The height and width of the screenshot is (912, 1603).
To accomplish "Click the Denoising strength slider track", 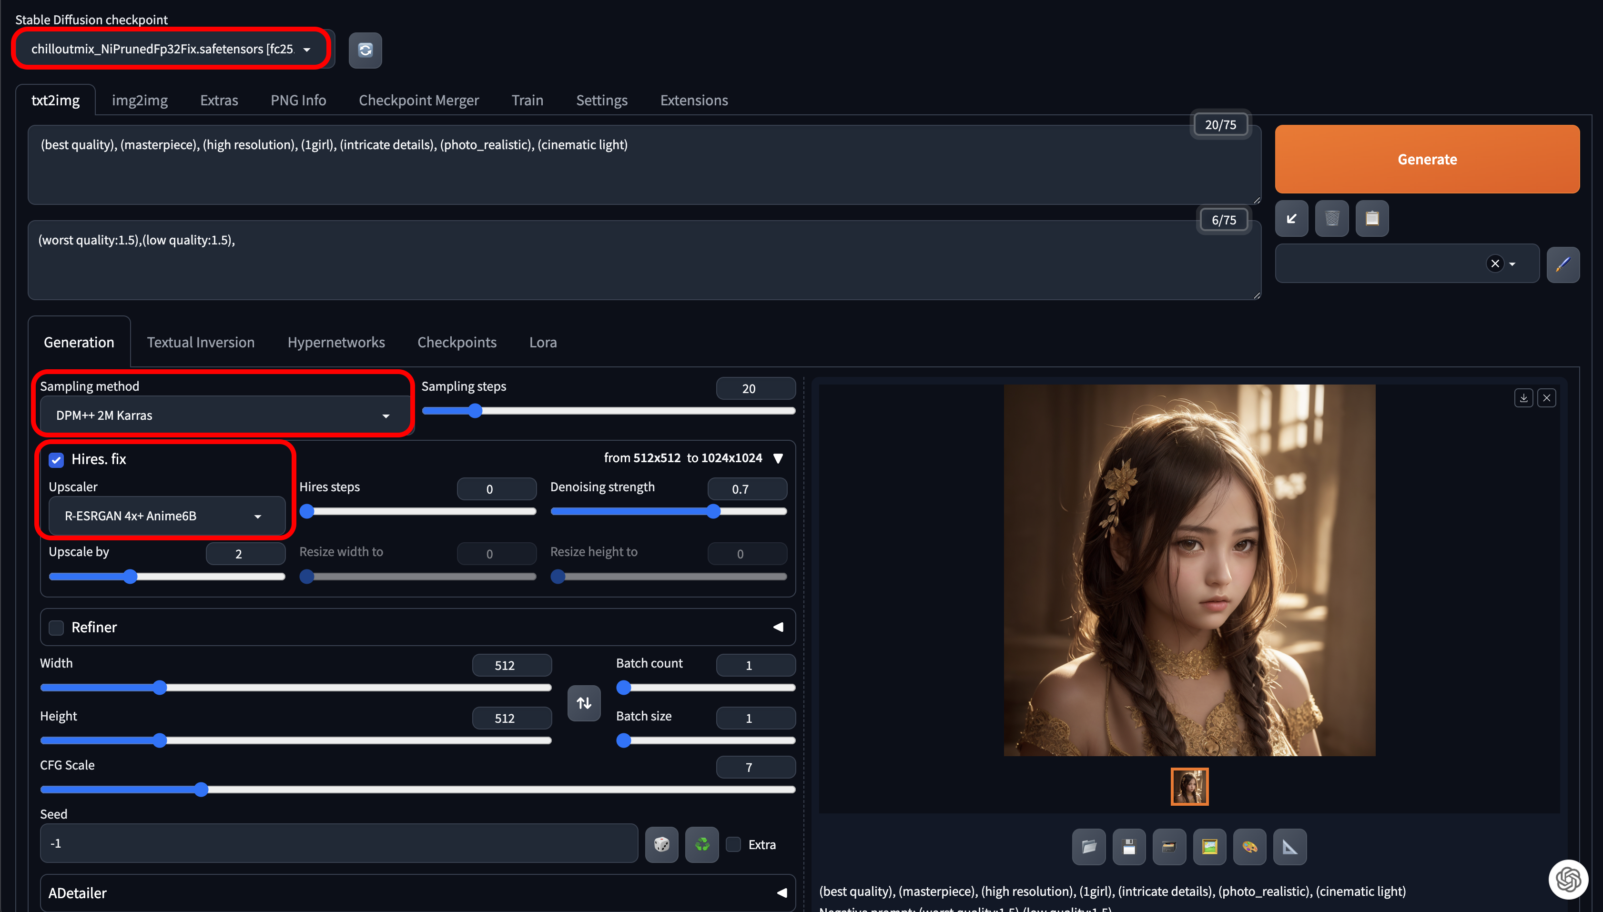I will (668, 512).
